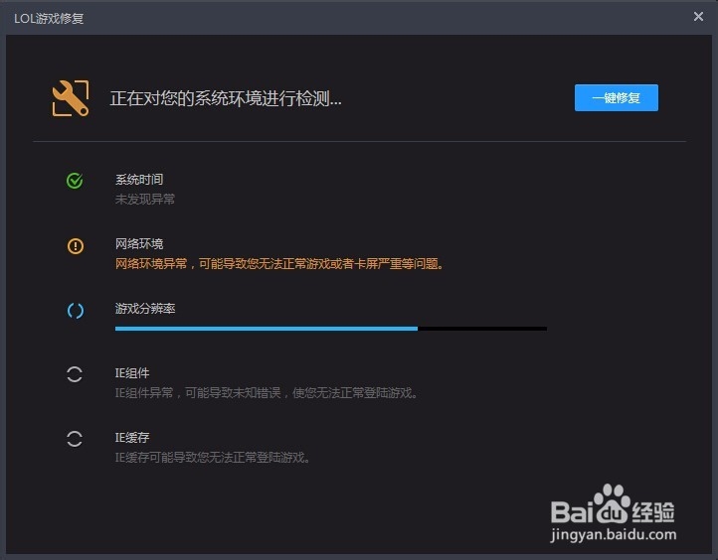Click the LOL游戏修复 window title
Viewport: 718px width, 560px height.
(49, 18)
